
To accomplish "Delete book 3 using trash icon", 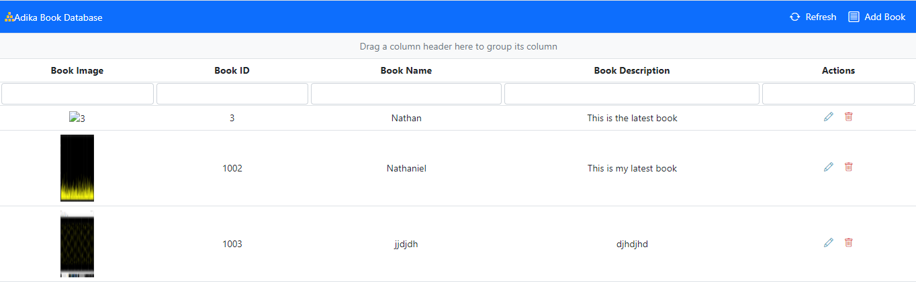I will (x=848, y=117).
